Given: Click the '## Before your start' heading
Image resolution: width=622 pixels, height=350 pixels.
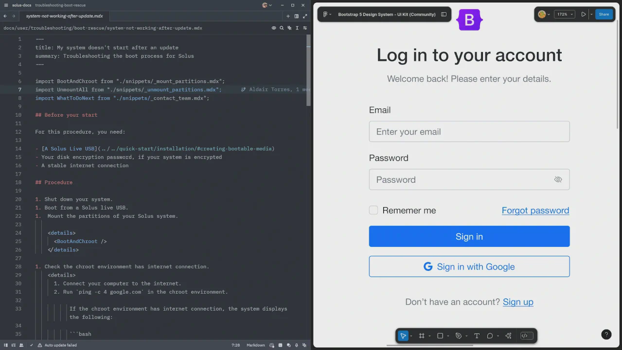Looking at the screenshot, I should point(66,115).
